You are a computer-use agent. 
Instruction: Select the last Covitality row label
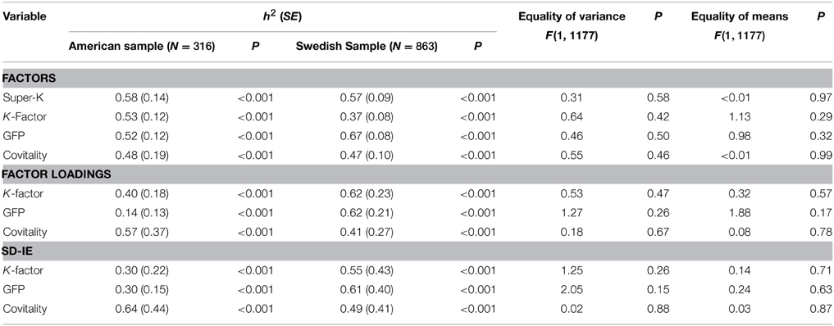24,310
